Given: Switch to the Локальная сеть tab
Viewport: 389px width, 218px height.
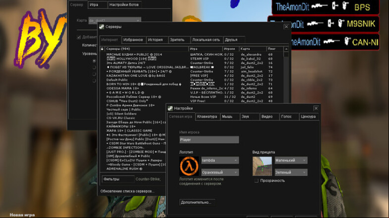Looking at the screenshot, I should coord(206,40).
